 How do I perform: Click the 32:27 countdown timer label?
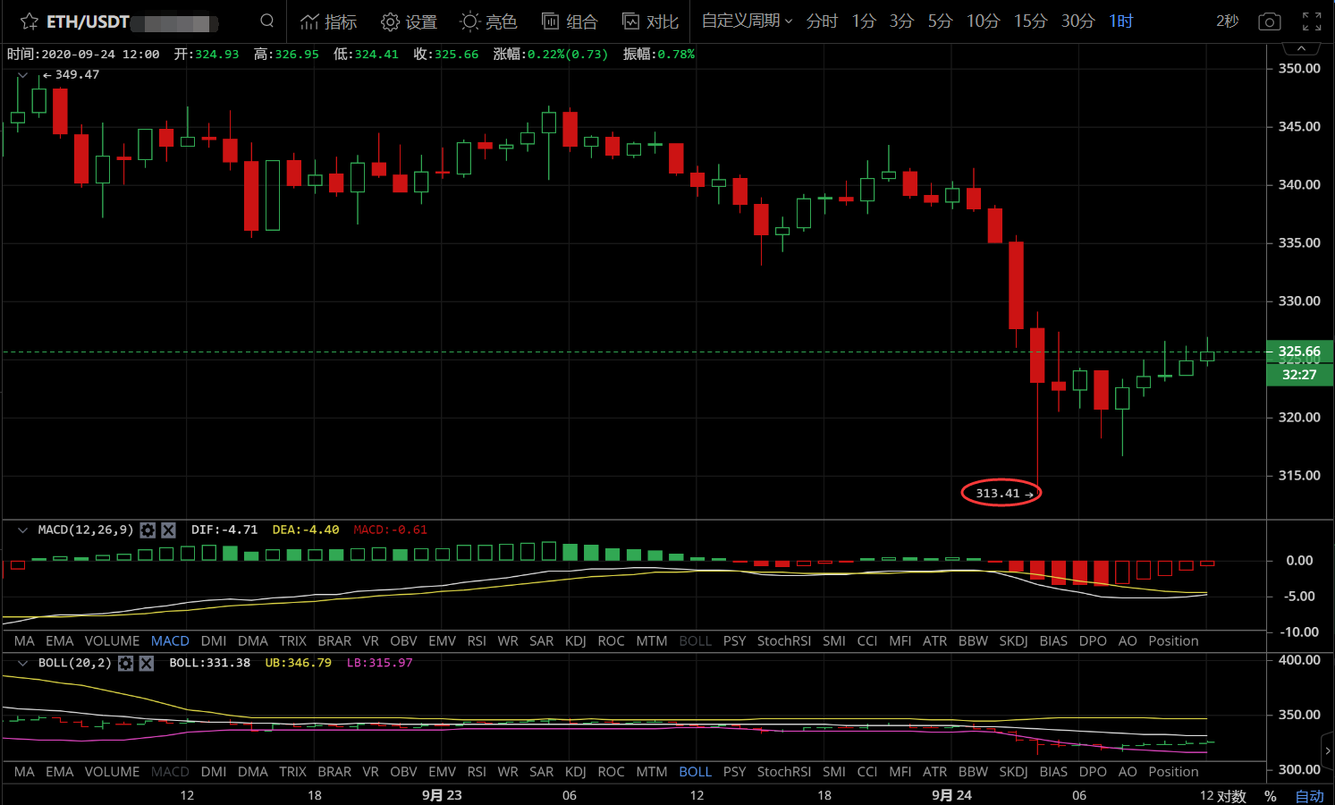[x=1299, y=375]
